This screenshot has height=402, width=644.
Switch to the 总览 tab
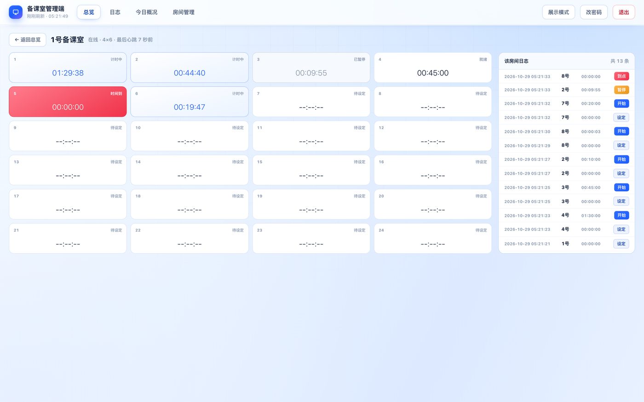[89, 12]
